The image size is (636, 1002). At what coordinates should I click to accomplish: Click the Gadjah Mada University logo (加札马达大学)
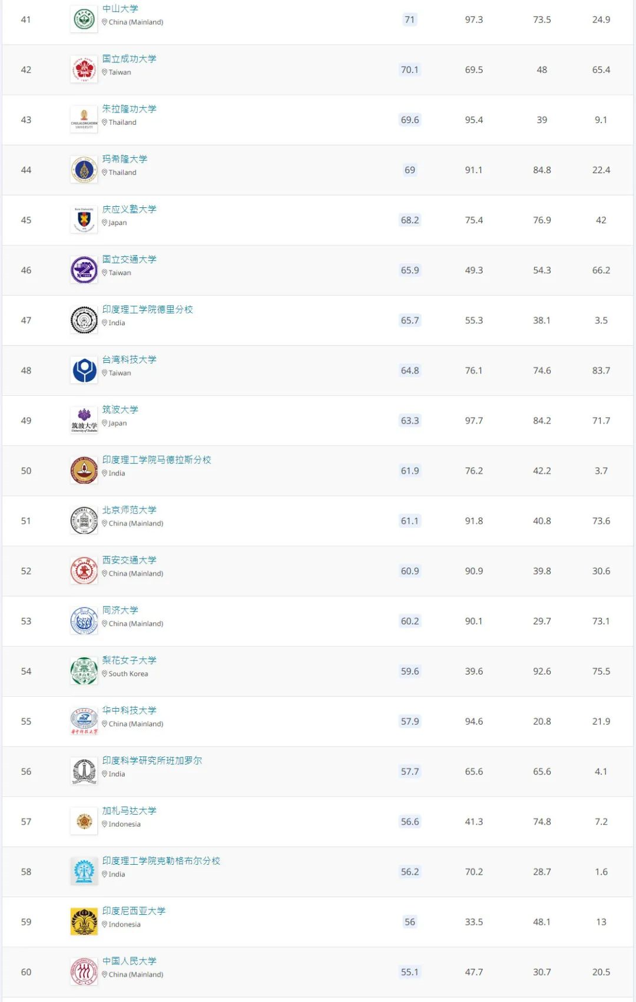click(84, 822)
